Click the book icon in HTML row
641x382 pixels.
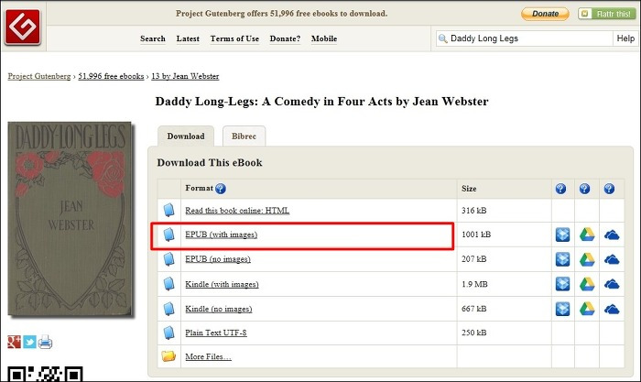click(x=168, y=210)
